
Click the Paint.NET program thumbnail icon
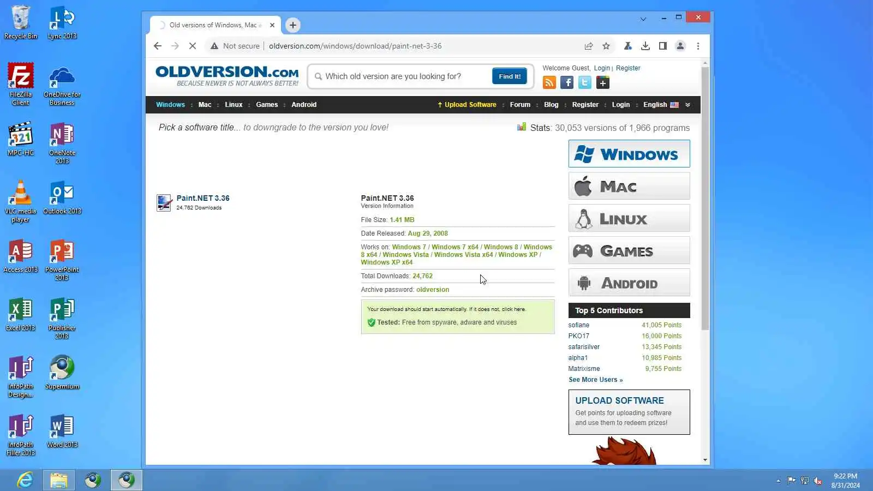click(x=164, y=202)
